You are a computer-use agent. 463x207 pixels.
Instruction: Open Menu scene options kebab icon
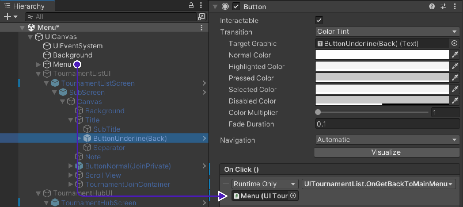click(202, 28)
